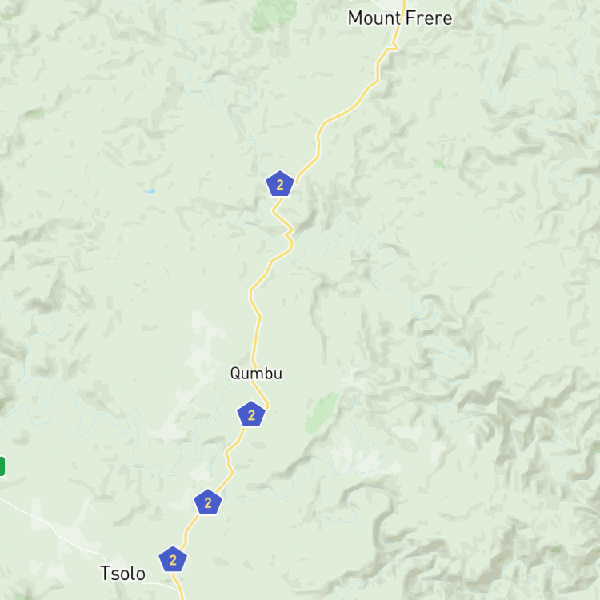Select the green forest patch west of Mount Frere
The width and height of the screenshot is (600, 600).
pos(274,15)
